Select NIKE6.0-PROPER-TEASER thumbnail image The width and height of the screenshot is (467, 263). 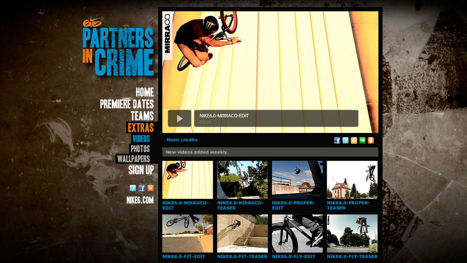(352, 180)
